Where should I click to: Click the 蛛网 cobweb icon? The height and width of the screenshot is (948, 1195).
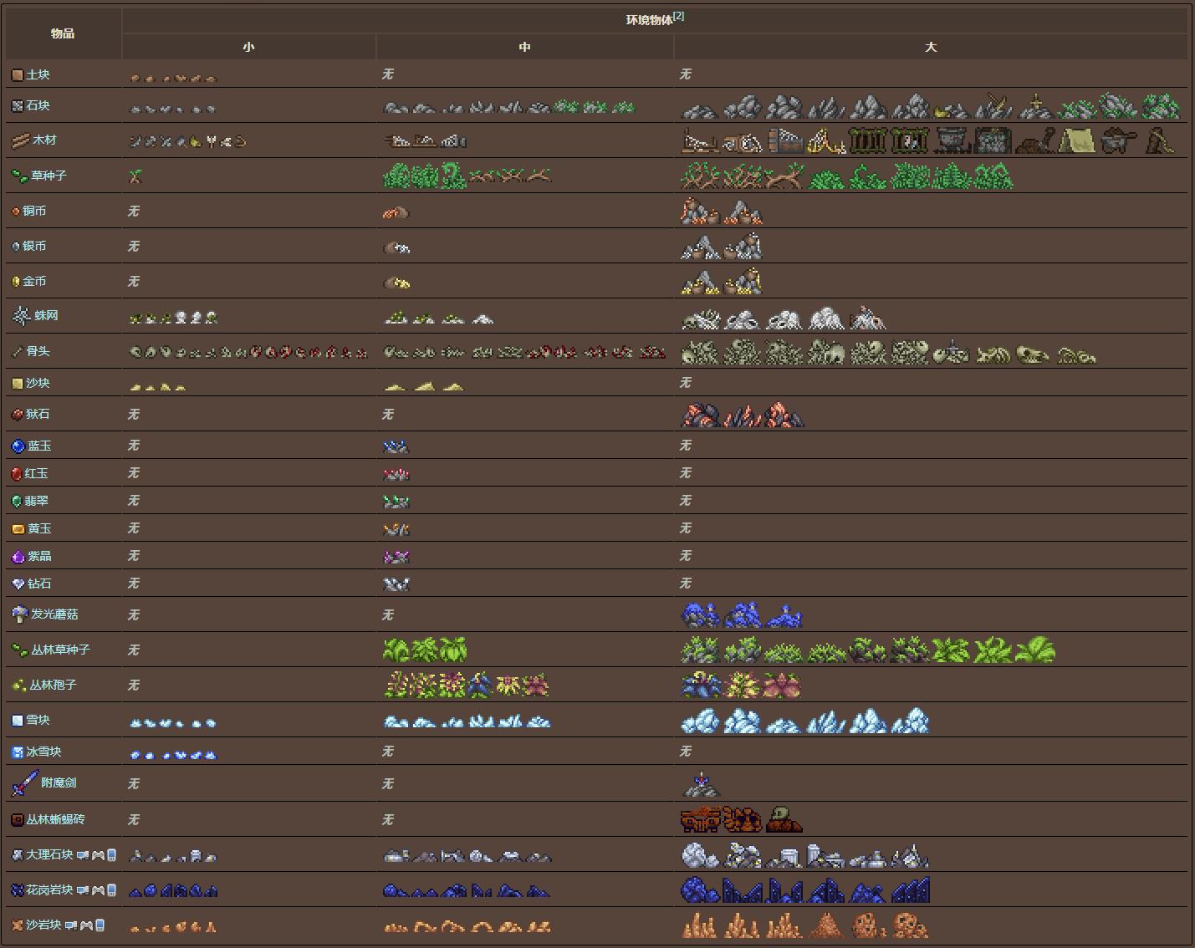21,316
